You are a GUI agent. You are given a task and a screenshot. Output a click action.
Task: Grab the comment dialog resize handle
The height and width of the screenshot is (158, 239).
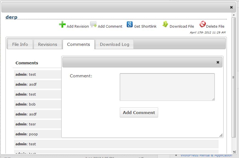[221, 135]
